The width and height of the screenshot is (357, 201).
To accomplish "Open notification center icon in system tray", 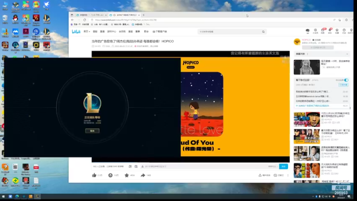I will click(x=349, y=197).
